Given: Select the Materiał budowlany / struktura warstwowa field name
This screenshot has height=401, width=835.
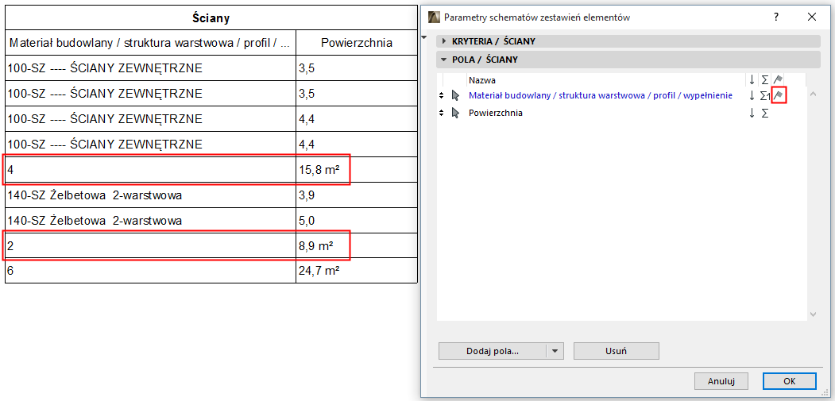Looking at the screenshot, I should 600,96.
